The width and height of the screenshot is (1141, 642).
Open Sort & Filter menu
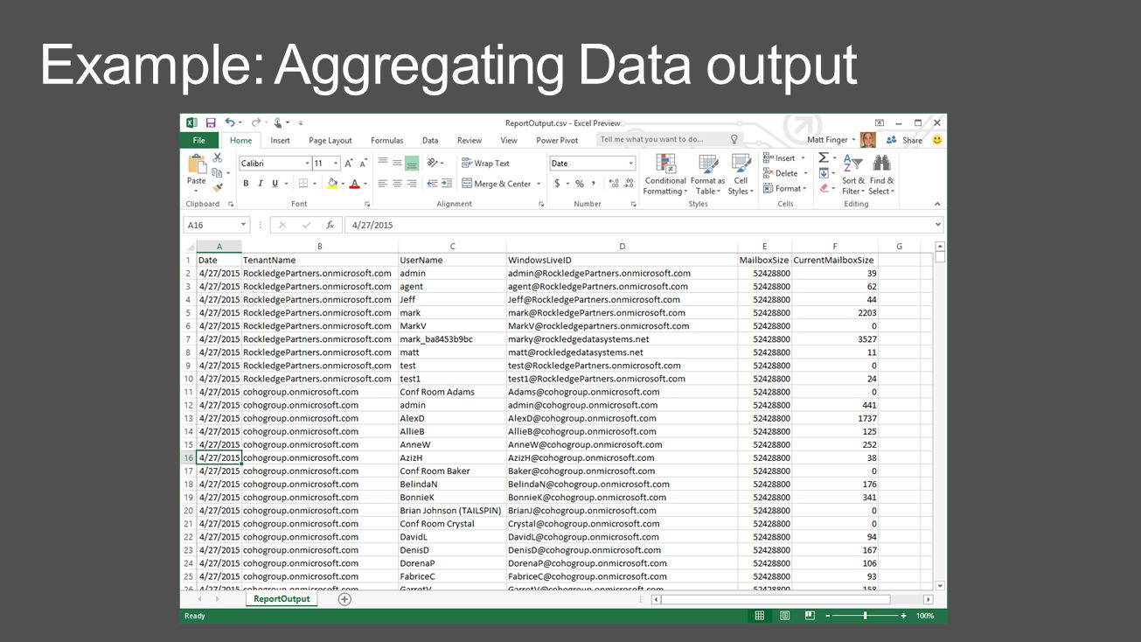[x=853, y=175]
